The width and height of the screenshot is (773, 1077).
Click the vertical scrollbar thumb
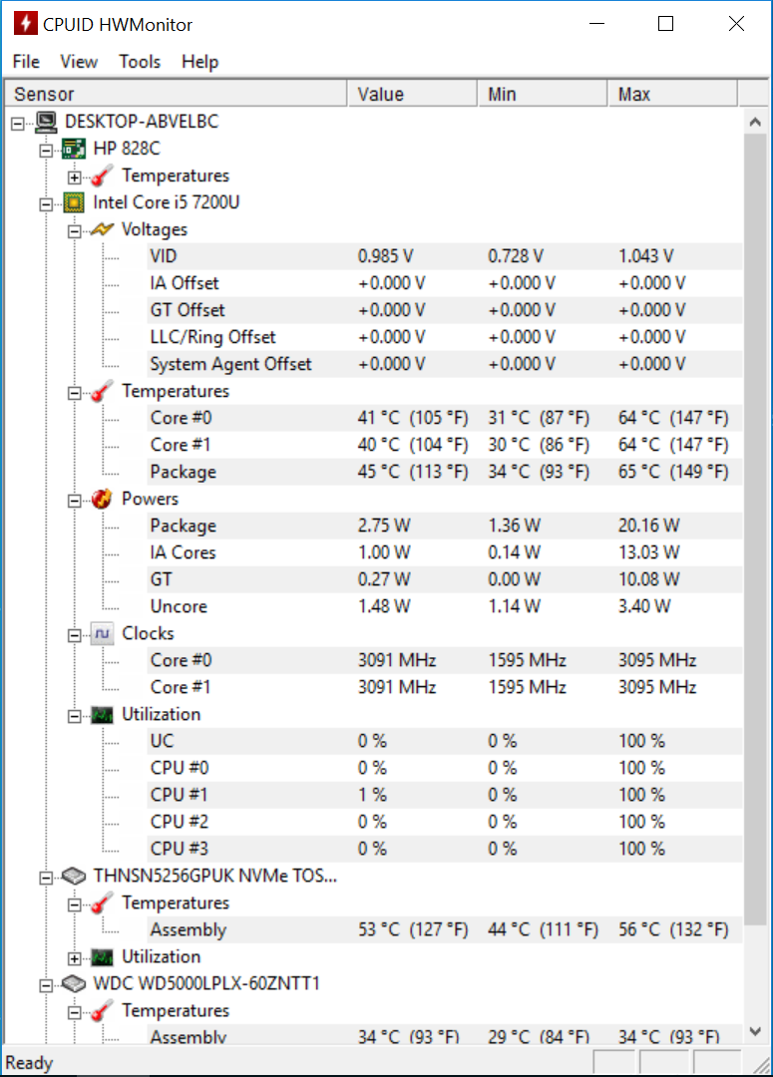(x=755, y=530)
